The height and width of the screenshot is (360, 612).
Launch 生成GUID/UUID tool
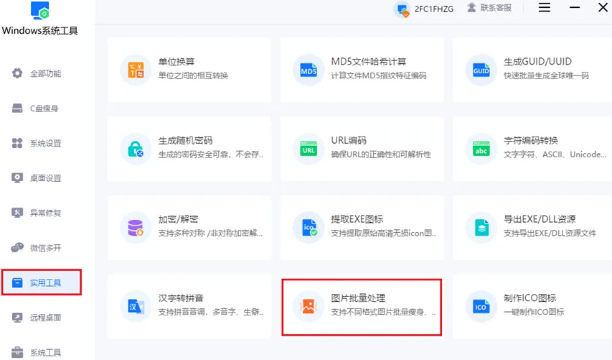tap(532, 70)
